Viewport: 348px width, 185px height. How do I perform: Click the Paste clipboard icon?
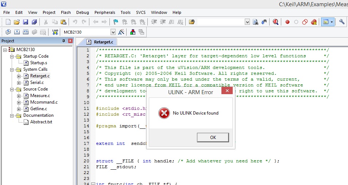[63, 22]
